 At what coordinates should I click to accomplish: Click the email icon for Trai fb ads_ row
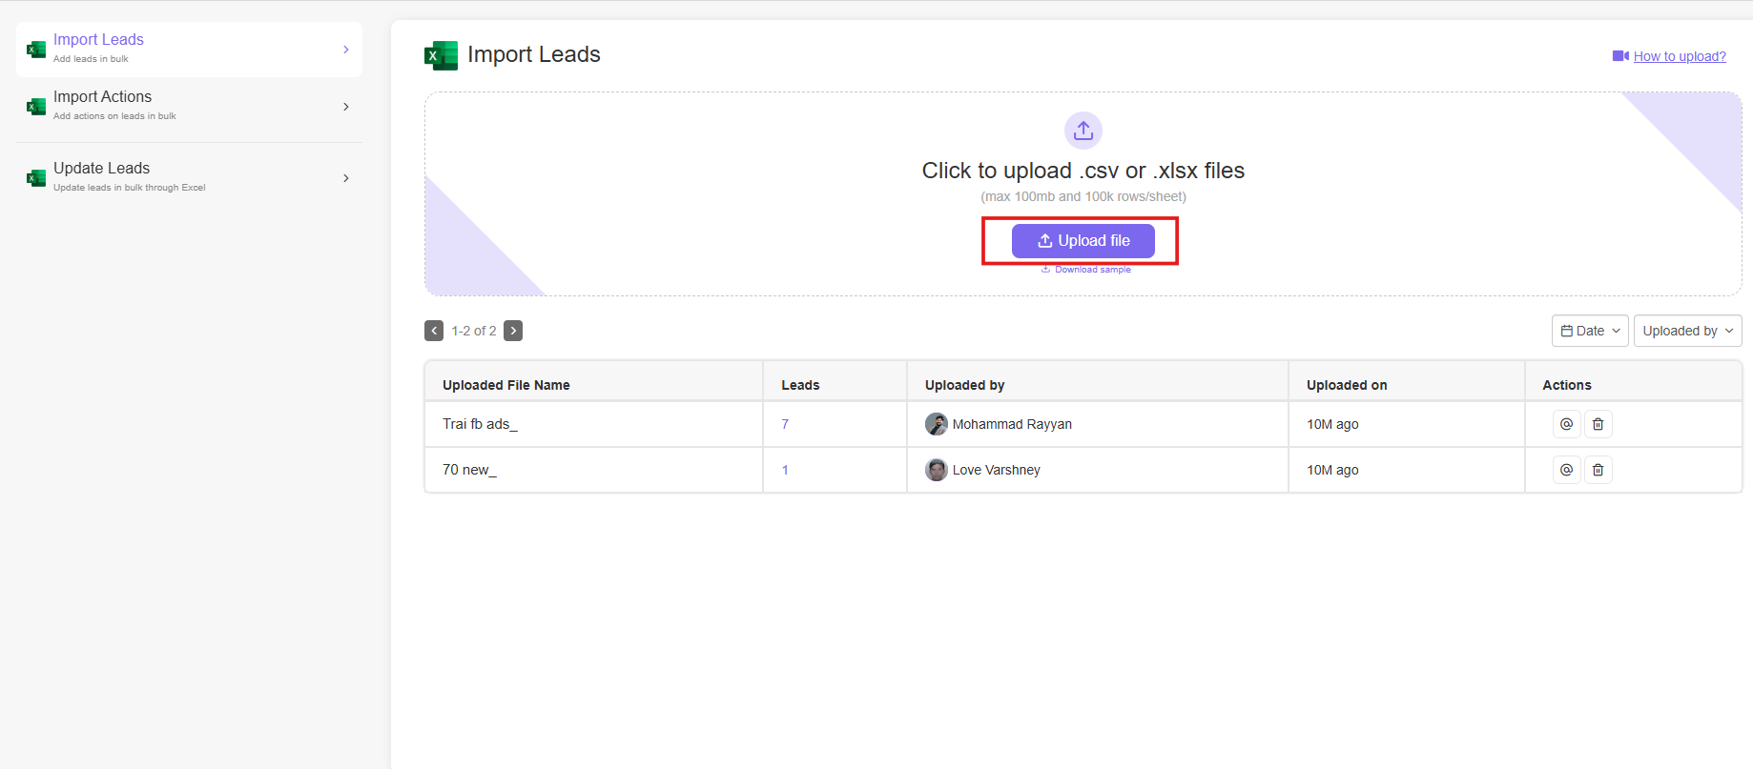(1566, 424)
